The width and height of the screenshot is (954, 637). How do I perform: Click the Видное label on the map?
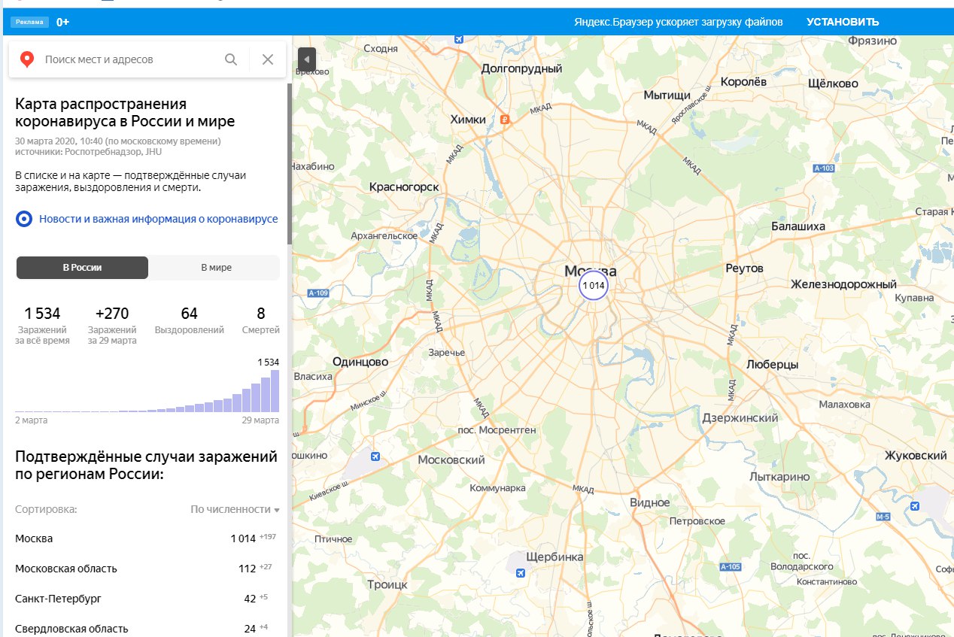click(649, 502)
